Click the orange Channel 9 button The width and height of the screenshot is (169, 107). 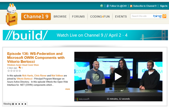tap(36, 16)
